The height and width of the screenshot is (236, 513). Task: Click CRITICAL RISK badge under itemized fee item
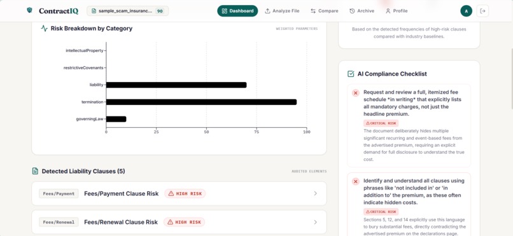pyautogui.click(x=381, y=123)
